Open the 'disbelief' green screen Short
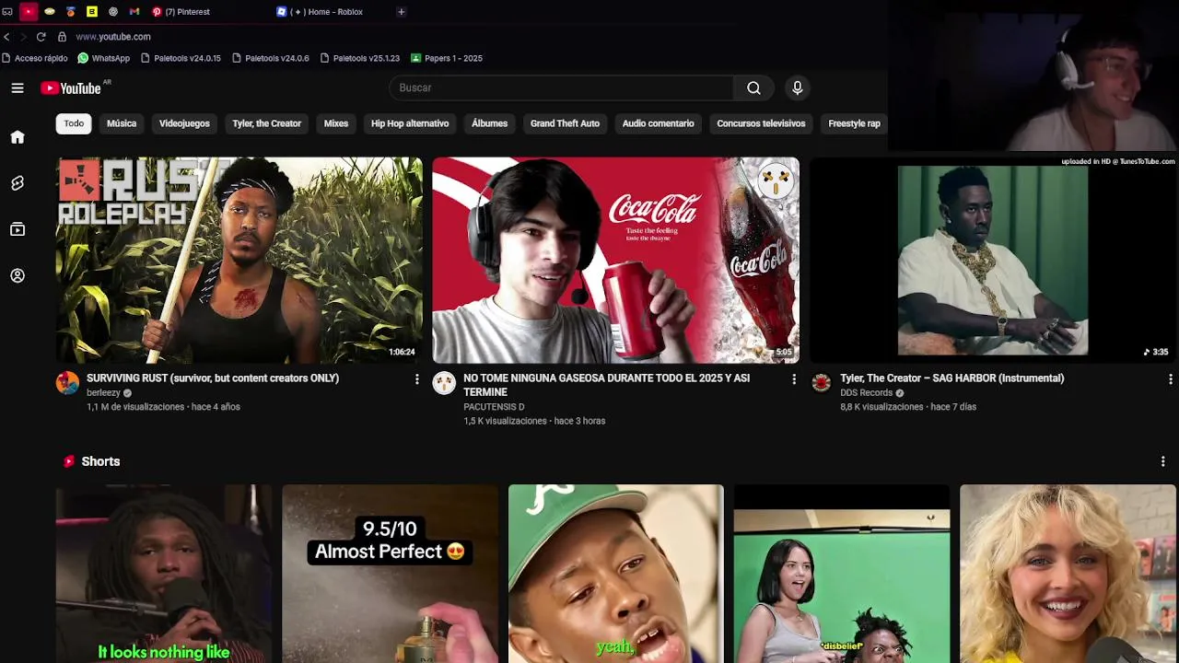Image resolution: width=1179 pixels, height=663 pixels. 842,574
